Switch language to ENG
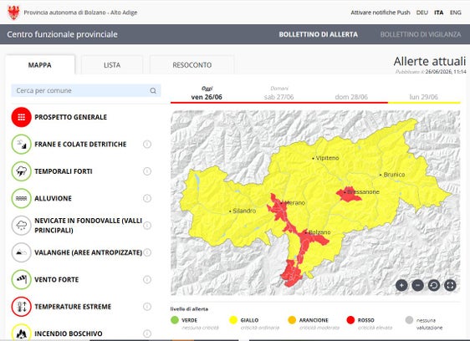Viewport: 470px width, 341px height. coord(455,13)
